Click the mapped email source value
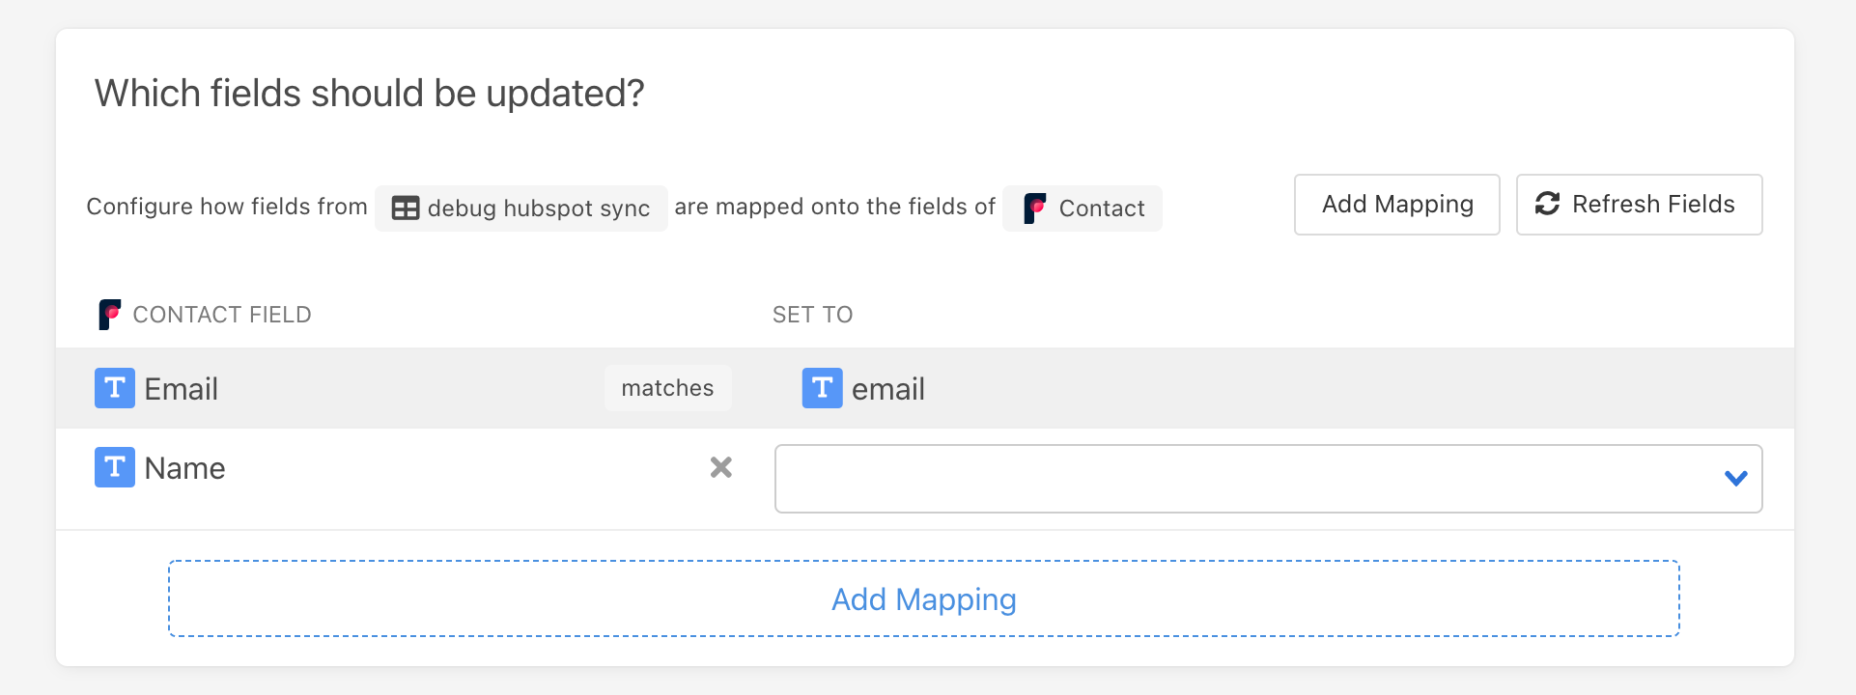The image size is (1856, 695). tap(887, 389)
